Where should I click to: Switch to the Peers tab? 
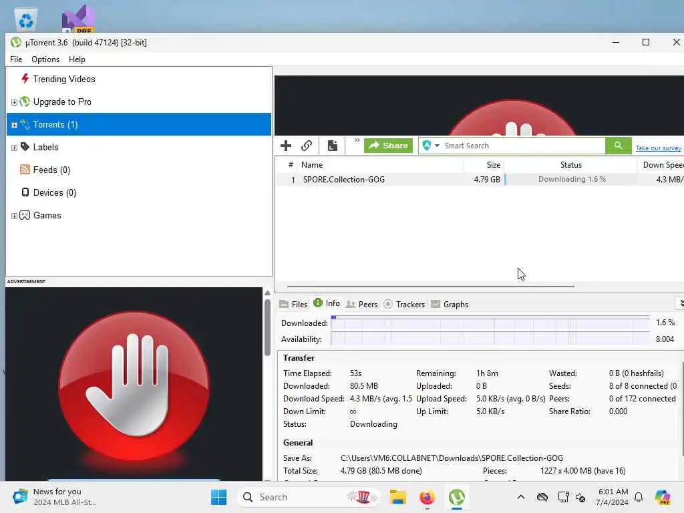coord(361,304)
